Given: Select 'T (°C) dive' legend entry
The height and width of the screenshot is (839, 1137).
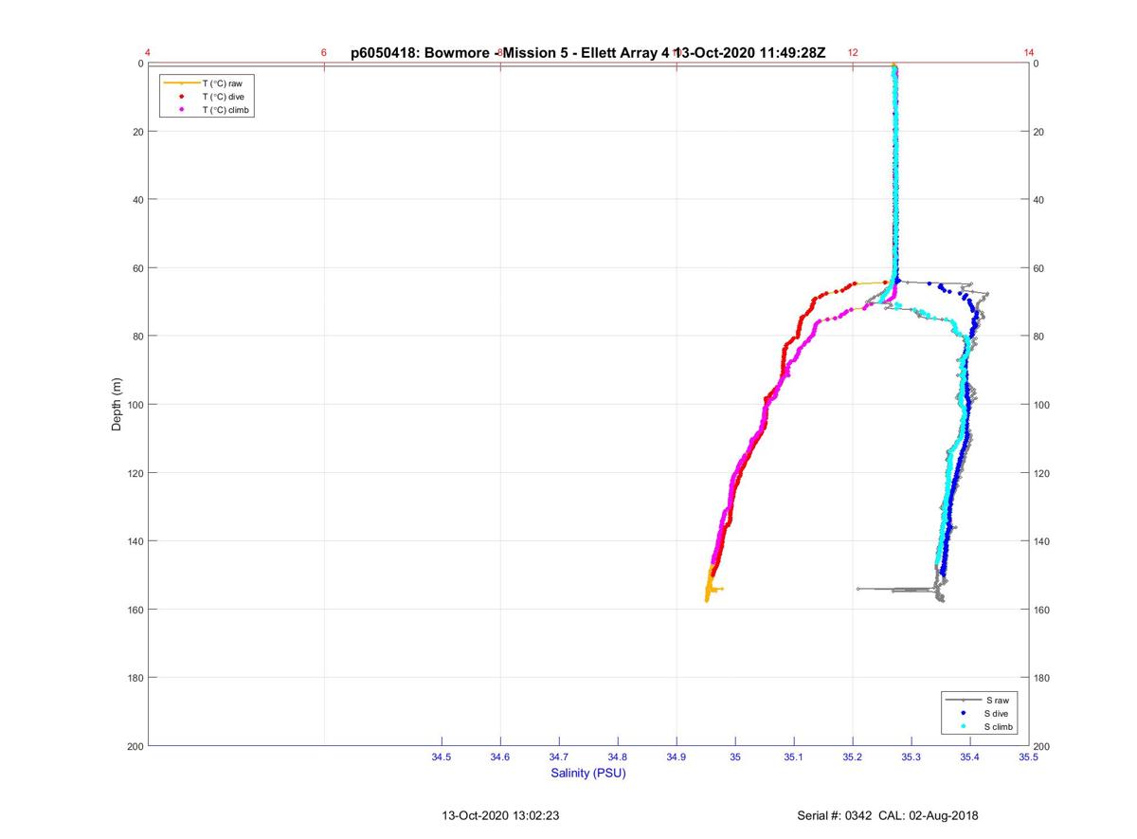Looking at the screenshot, I should (x=225, y=97).
